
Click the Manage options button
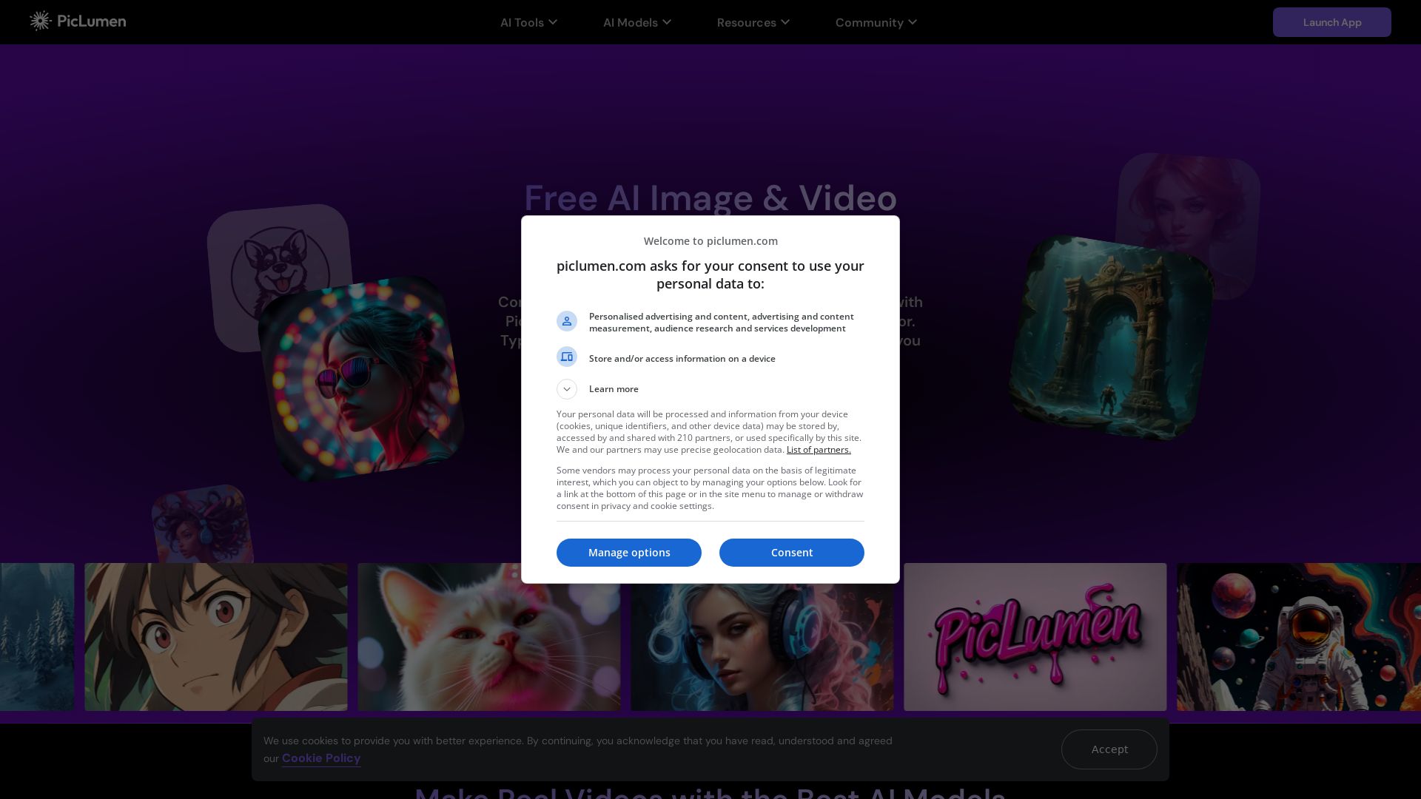coord(628,553)
